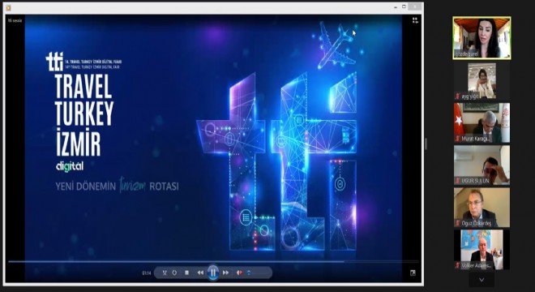
Task: Select Oguz Özkardeş participant thumbnail
Action: [481, 208]
